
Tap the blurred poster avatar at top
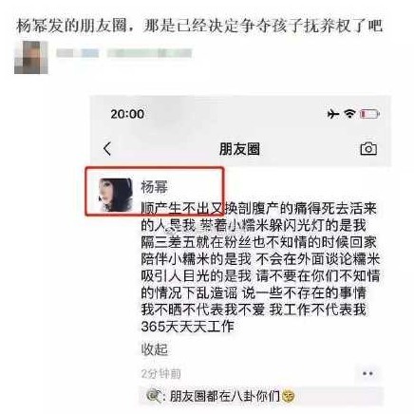pyautogui.click(x=31, y=58)
